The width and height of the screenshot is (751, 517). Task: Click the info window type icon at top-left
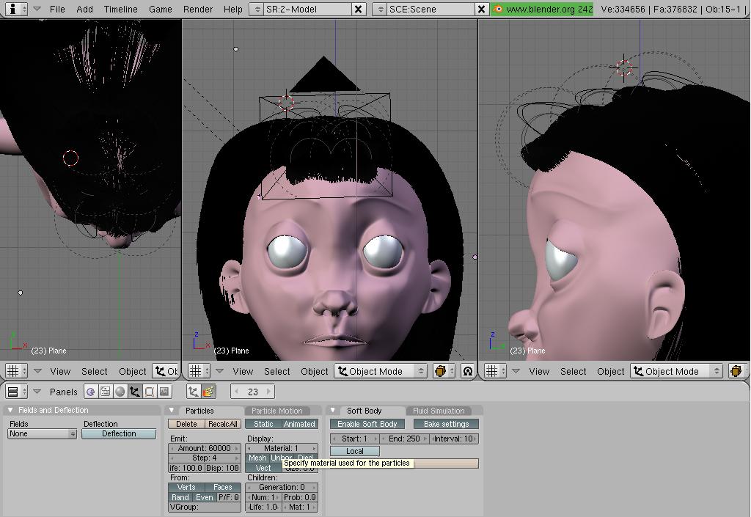pos(13,9)
